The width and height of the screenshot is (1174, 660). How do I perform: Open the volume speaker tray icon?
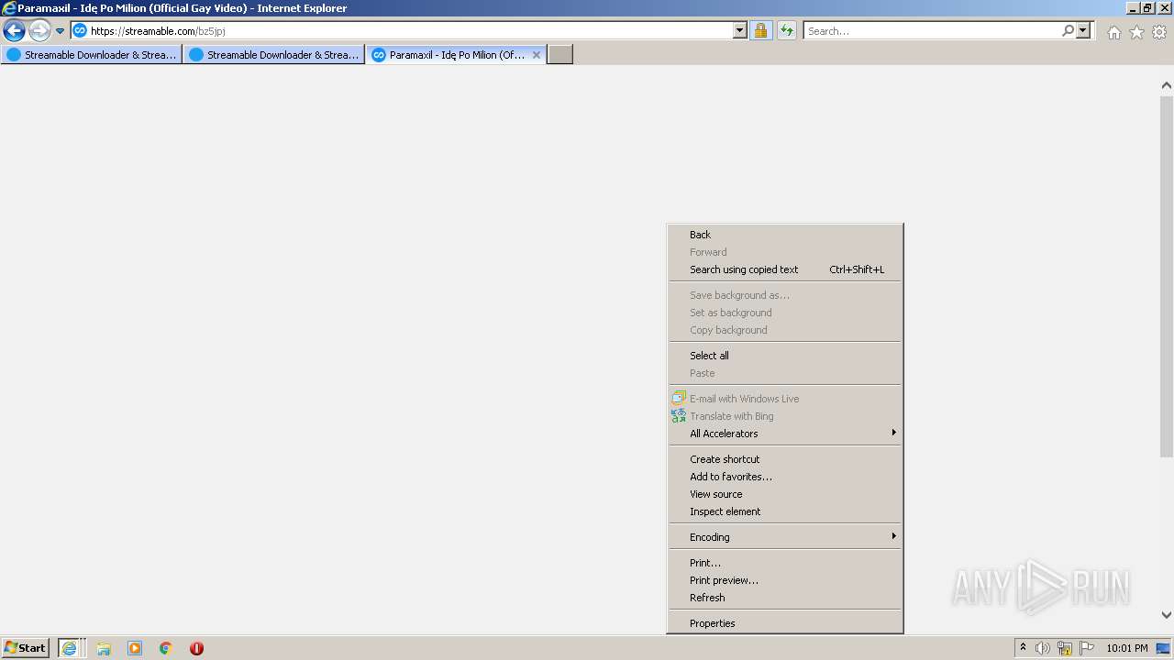click(x=1043, y=648)
